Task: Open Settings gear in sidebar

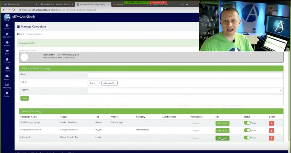Action: pyautogui.click(x=7, y=95)
